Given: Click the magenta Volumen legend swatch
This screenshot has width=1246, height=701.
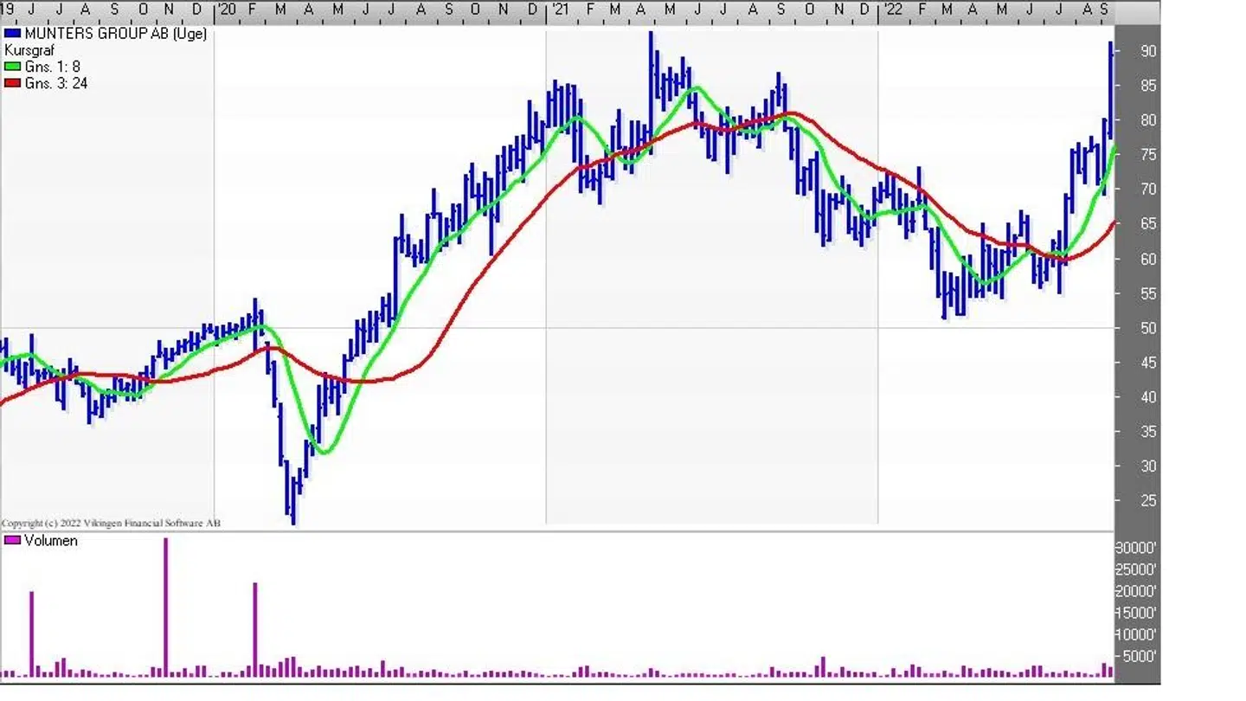Looking at the screenshot, I should (12, 541).
